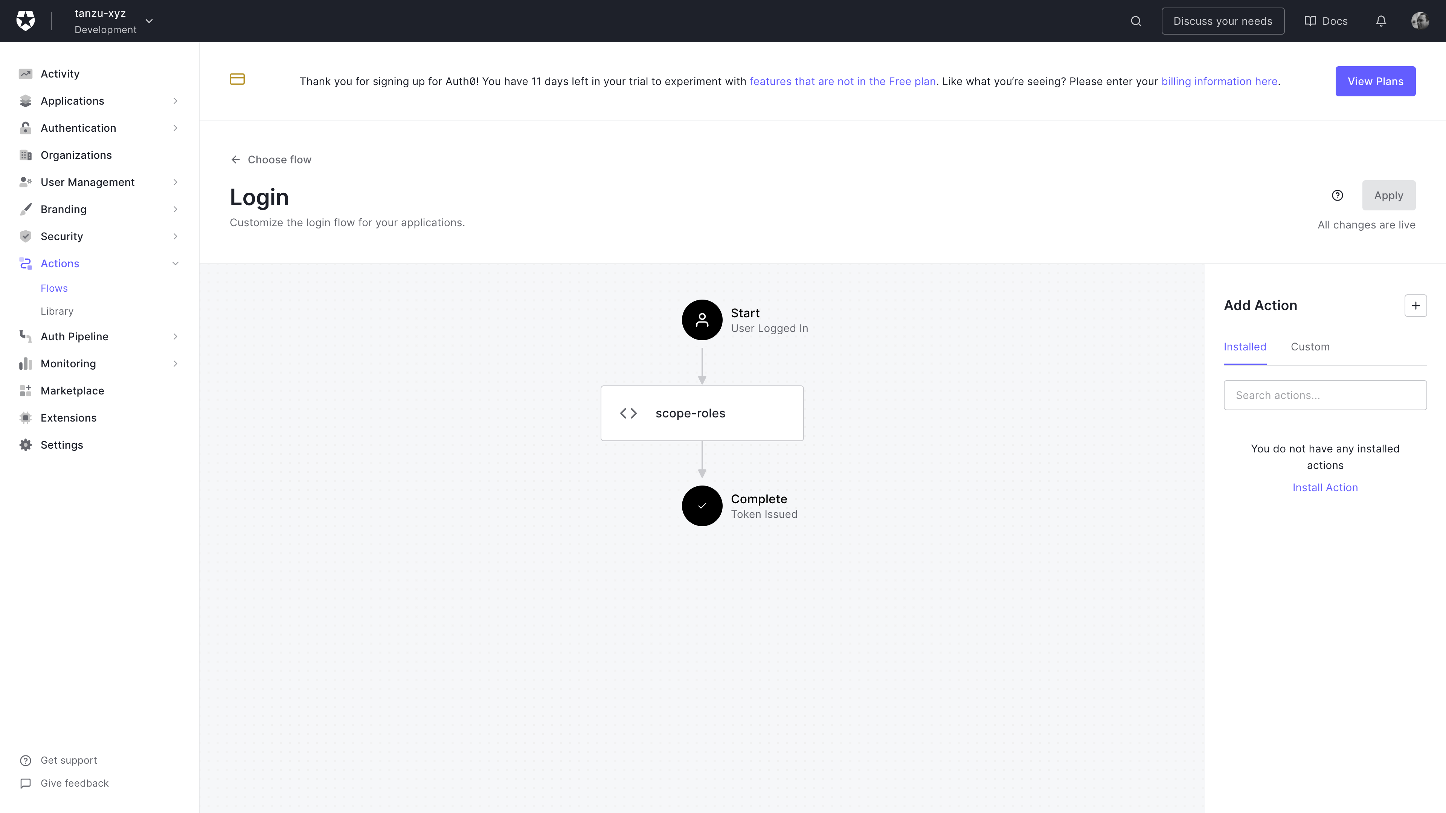Image resolution: width=1446 pixels, height=813 pixels.
Task: Click the Start User Logged In node icon
Action: tap(702, 320)
